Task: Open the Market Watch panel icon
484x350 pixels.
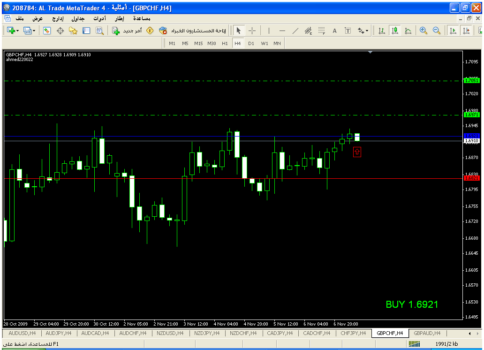Action: (x=47, y=30)
